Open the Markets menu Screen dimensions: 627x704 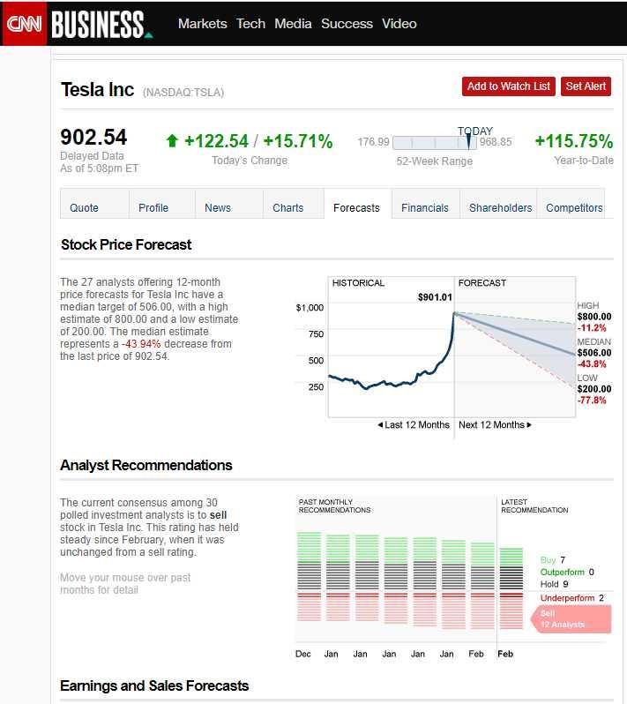click(x=202, y=24)
